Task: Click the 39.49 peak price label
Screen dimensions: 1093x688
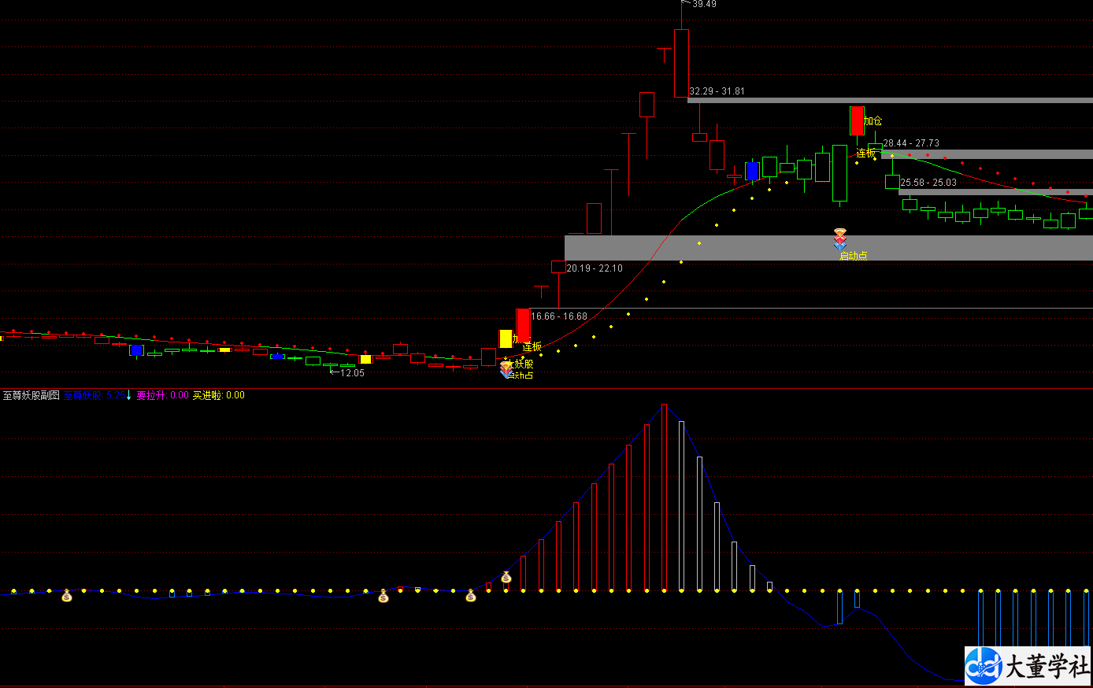Action: 704,5
